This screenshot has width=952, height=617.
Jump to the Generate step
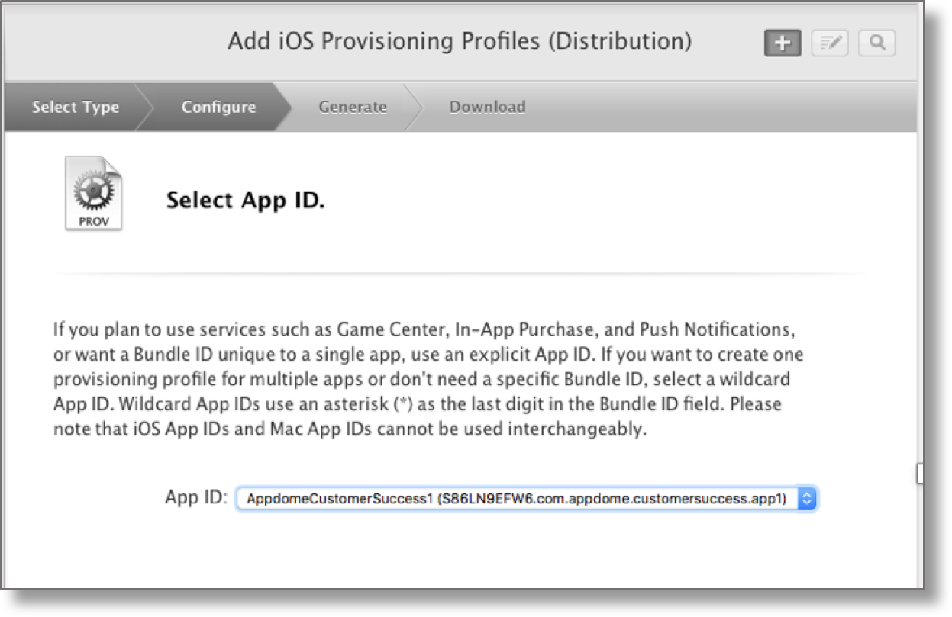pyautogui.click(x=352, y=108)
